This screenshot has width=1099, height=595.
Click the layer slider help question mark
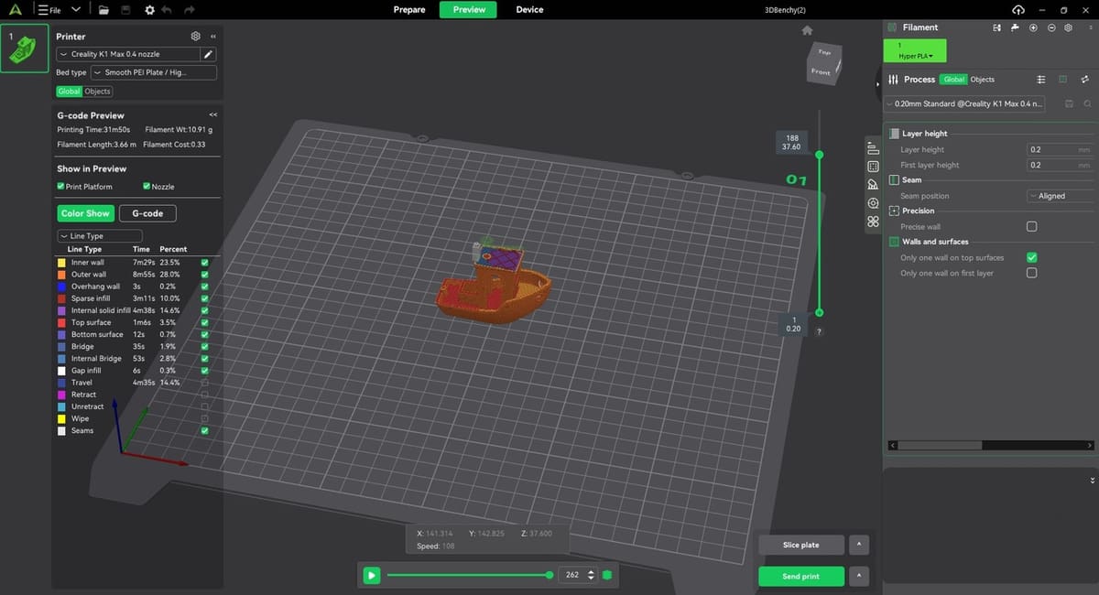819,331
